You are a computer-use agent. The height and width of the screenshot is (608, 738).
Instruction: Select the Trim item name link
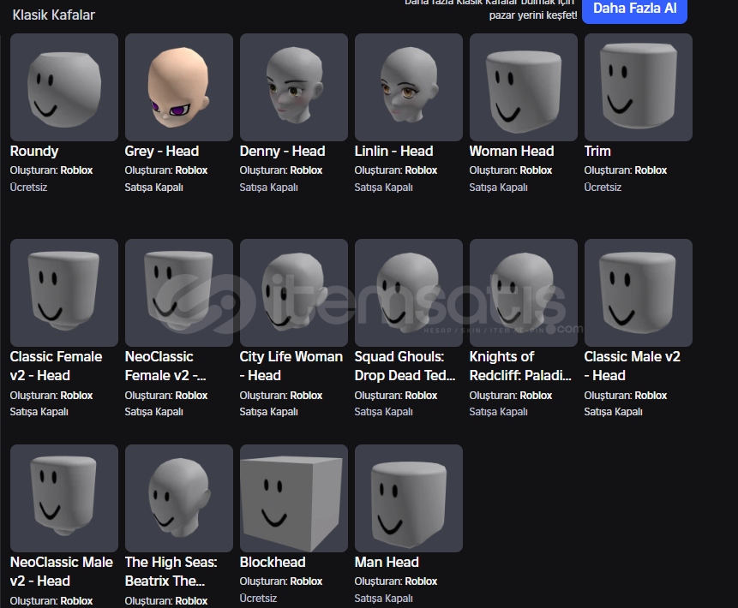pyautogui.click(x=597, y=151)
